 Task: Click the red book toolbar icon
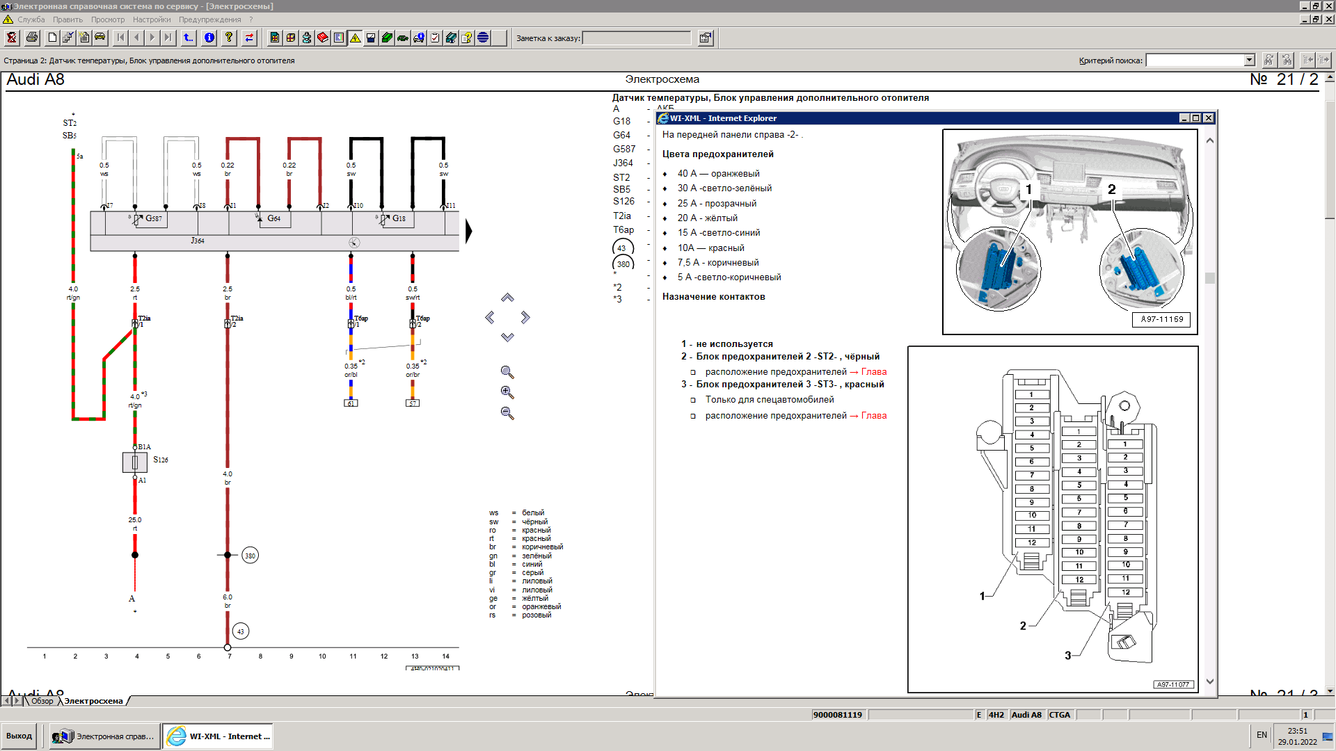(x=323, y=38)
